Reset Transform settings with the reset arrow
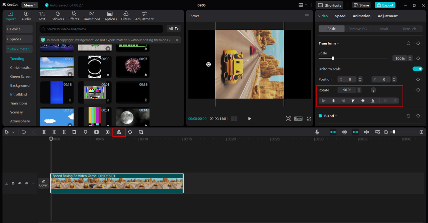This screenshot has width=428, height=223. pyautogui.click(x=408, y=43)
